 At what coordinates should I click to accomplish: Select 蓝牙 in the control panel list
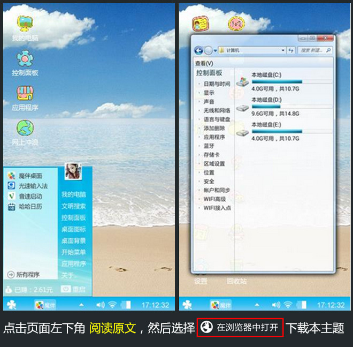tap(209, 146)
